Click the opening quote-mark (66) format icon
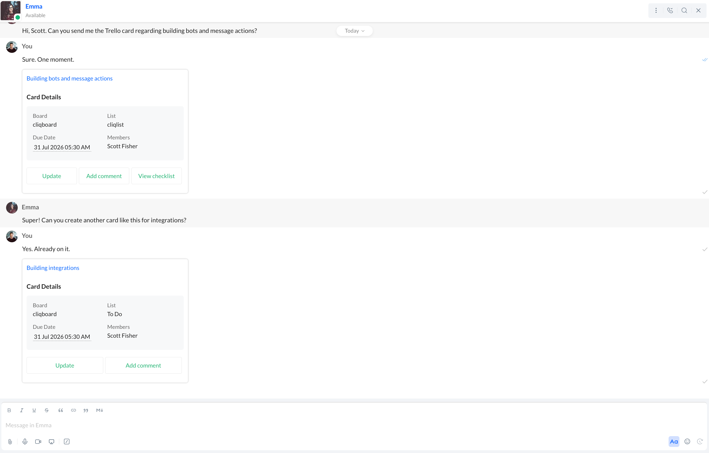709x453 pixels. 61,410
